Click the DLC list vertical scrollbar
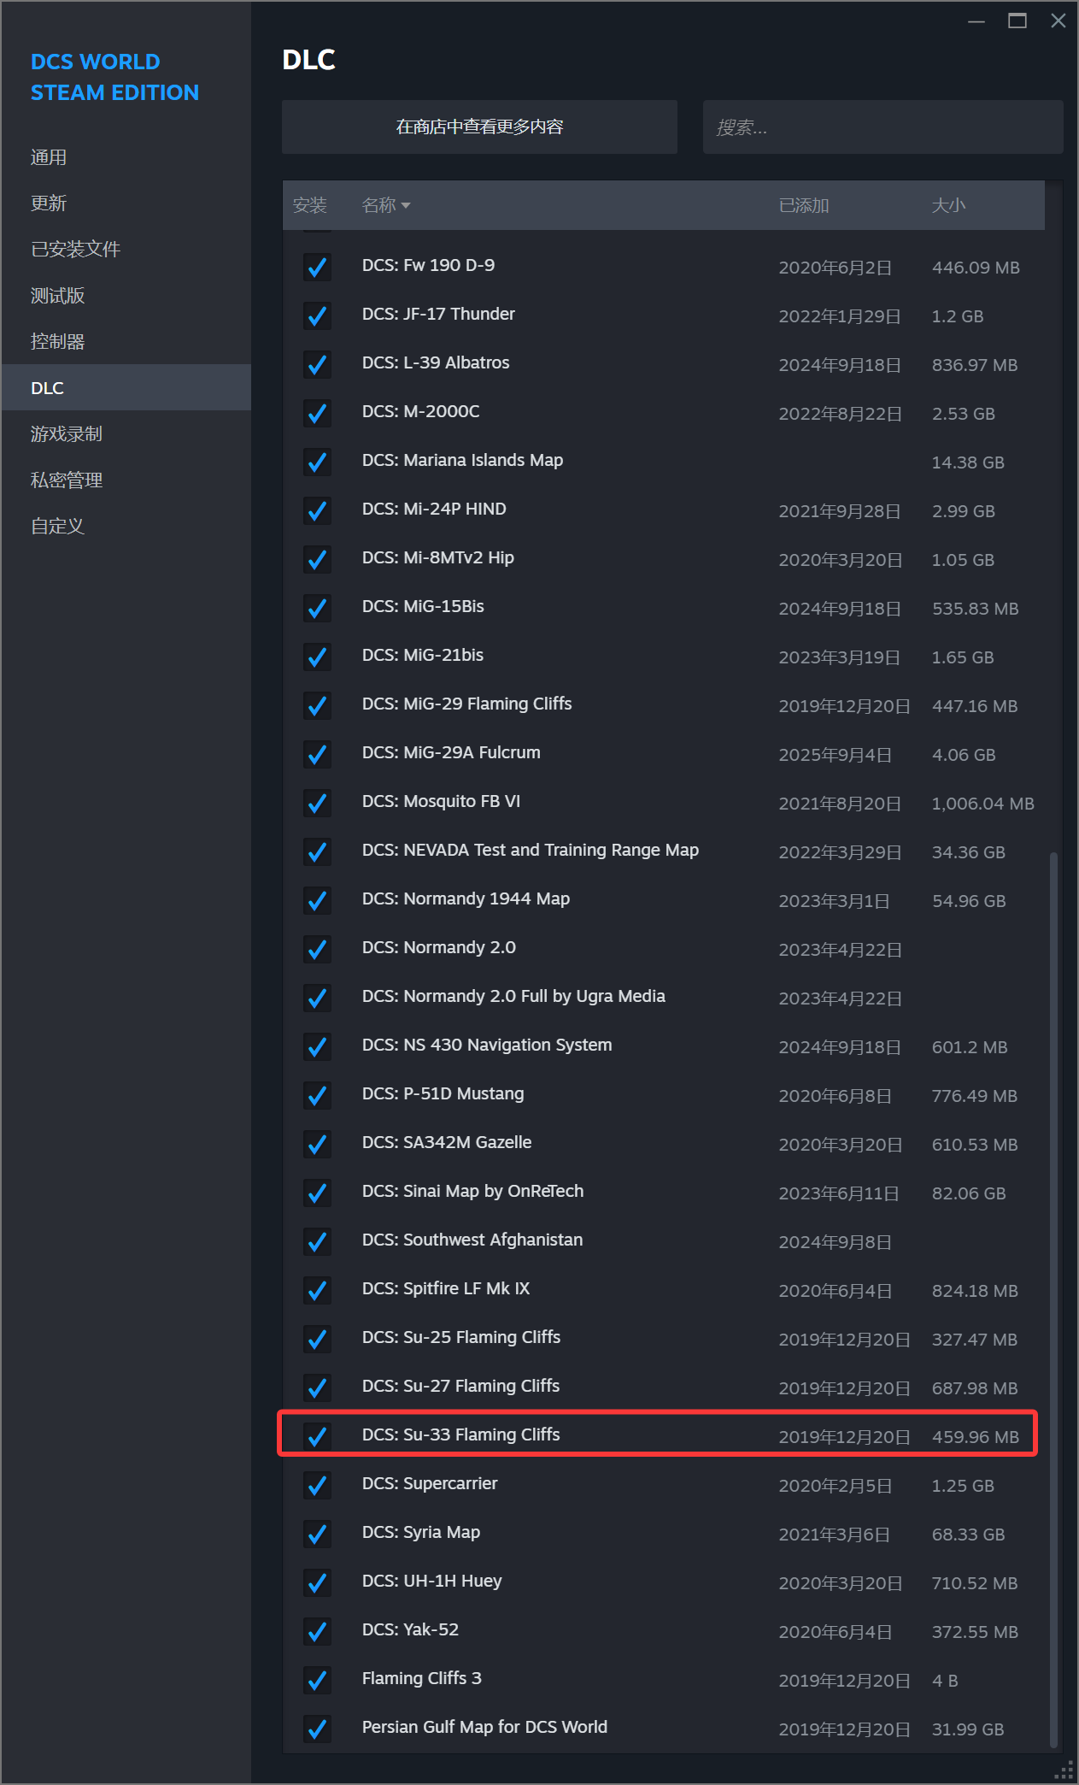Image resolution: width=1079 pixels, height=1785 pixels. pos(1053,1282)
